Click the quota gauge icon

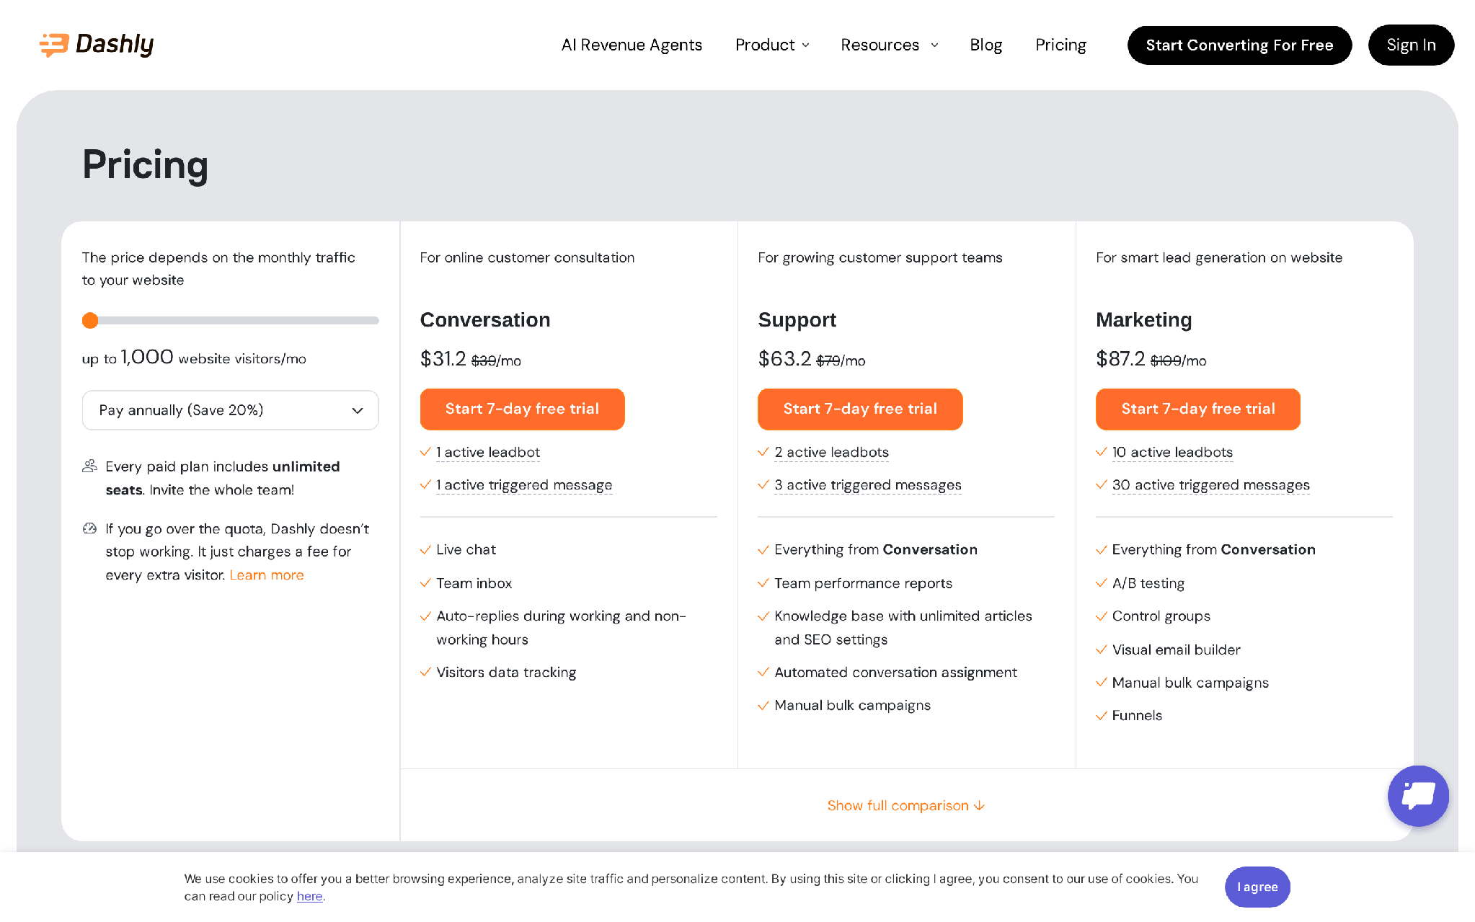pos(89,528)
